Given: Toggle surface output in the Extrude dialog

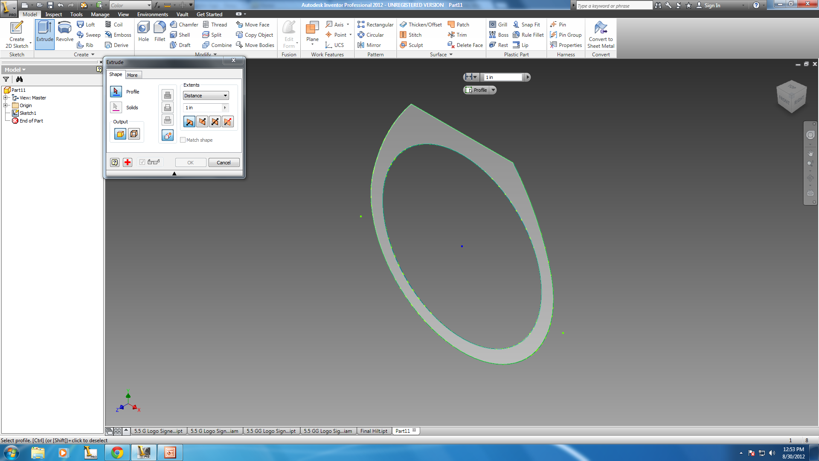Looking at the screenshot, I should 134,134.
